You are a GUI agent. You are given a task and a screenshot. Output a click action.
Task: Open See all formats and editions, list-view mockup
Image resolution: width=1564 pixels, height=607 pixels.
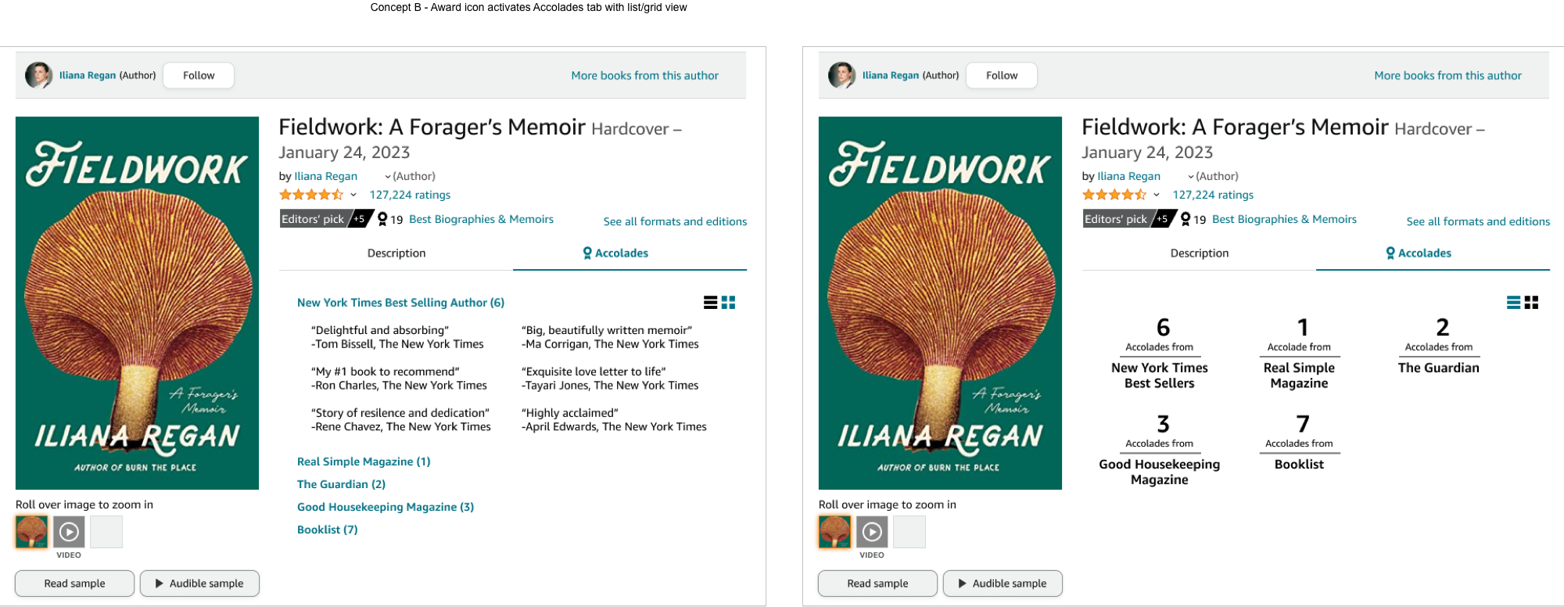pyautogui.click(x=675, y=221)
